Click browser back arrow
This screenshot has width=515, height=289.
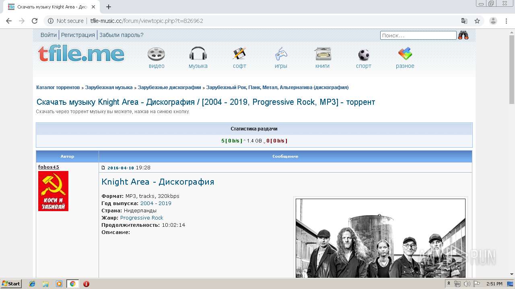pos(9,21)
